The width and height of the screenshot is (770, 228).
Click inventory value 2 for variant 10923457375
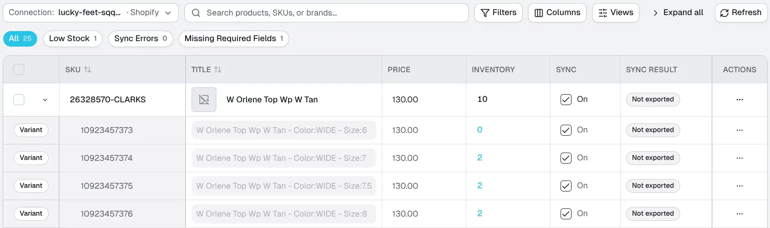coord(479,186)
